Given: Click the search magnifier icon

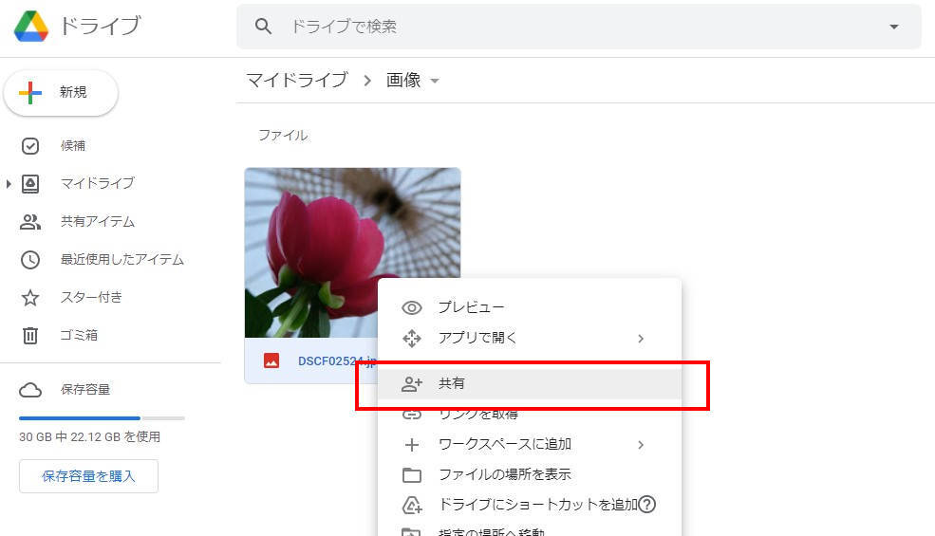Looking at the screenshot, I should point(264,27).
